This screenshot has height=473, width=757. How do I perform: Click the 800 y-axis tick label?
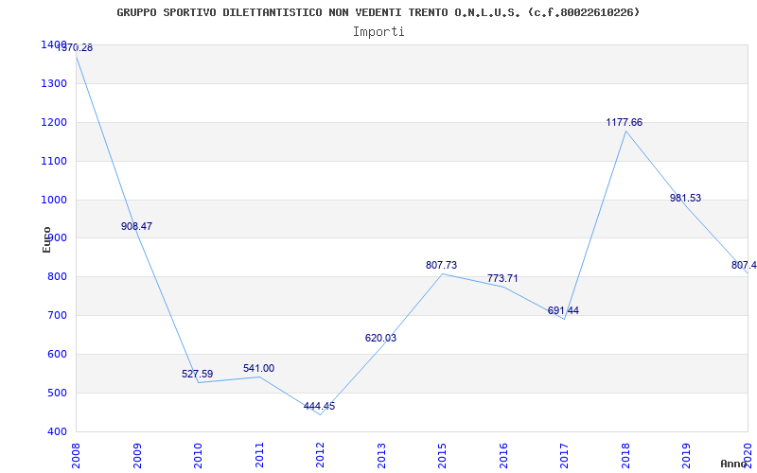point(57,277)
